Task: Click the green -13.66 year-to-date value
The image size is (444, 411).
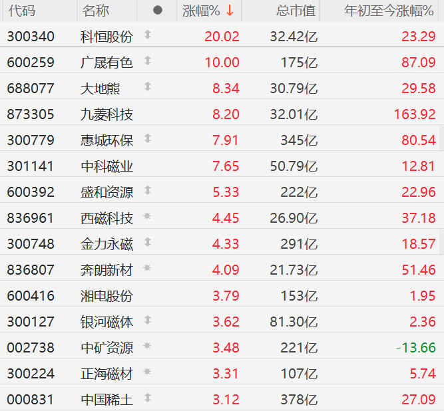Action: click(415, 348)
